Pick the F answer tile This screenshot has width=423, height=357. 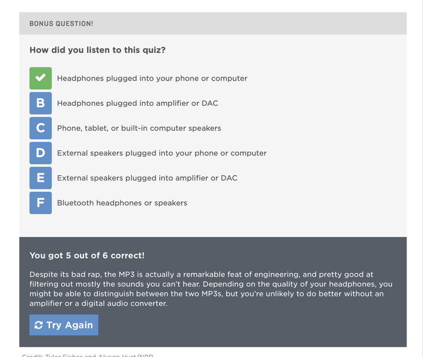[x=41, y=203]
